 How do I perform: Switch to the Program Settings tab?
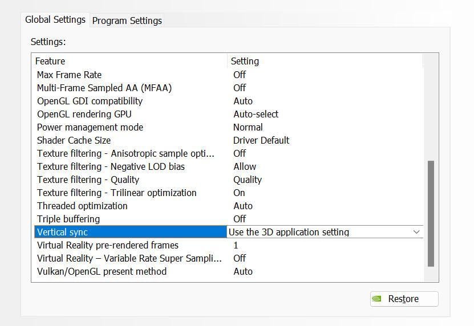[x=127, y=21]
